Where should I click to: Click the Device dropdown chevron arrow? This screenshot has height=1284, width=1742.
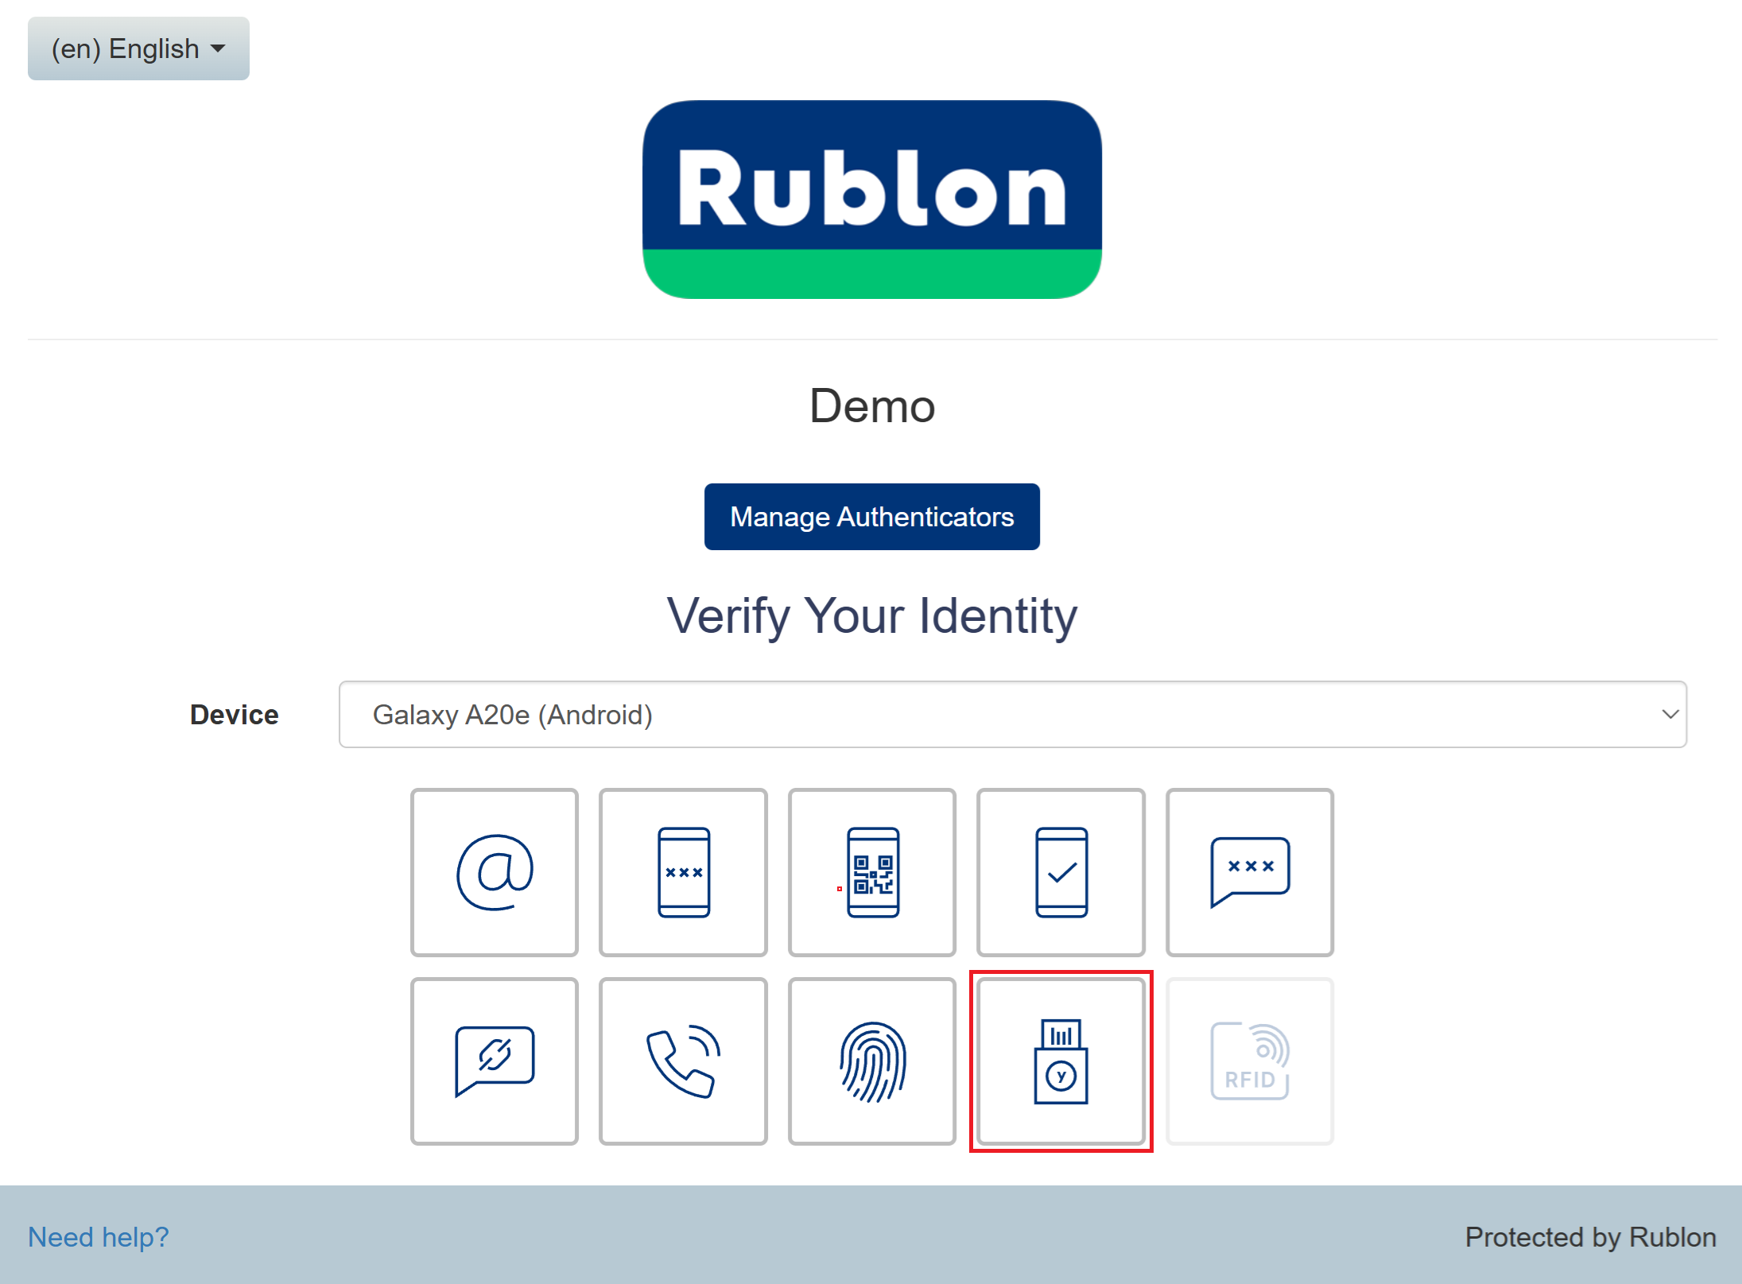point(1670,714)
